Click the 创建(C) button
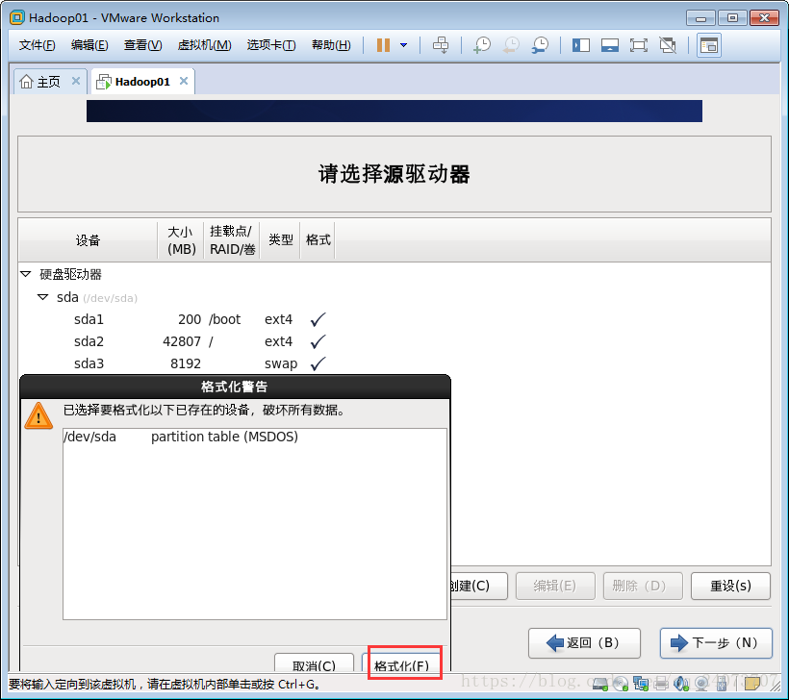 [x=478, y=586]
